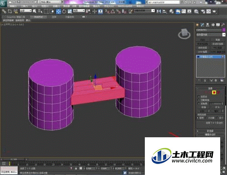
Task: Expand the 编辑多边形 rollout
Action: click(210, 135)
